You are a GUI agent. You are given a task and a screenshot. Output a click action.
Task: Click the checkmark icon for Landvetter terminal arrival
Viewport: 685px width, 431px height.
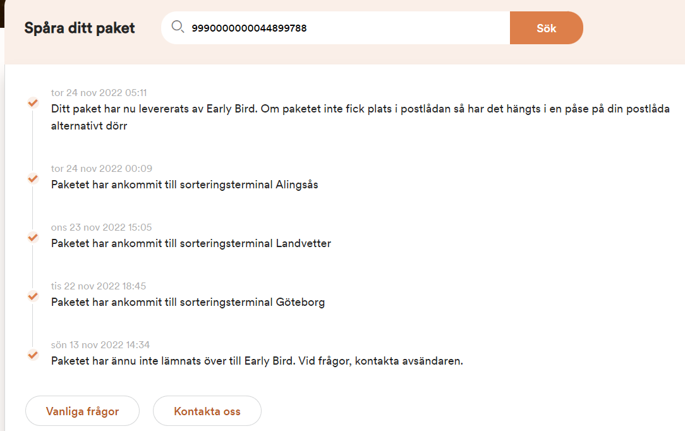pyautogui.click(x=33, y=237)
